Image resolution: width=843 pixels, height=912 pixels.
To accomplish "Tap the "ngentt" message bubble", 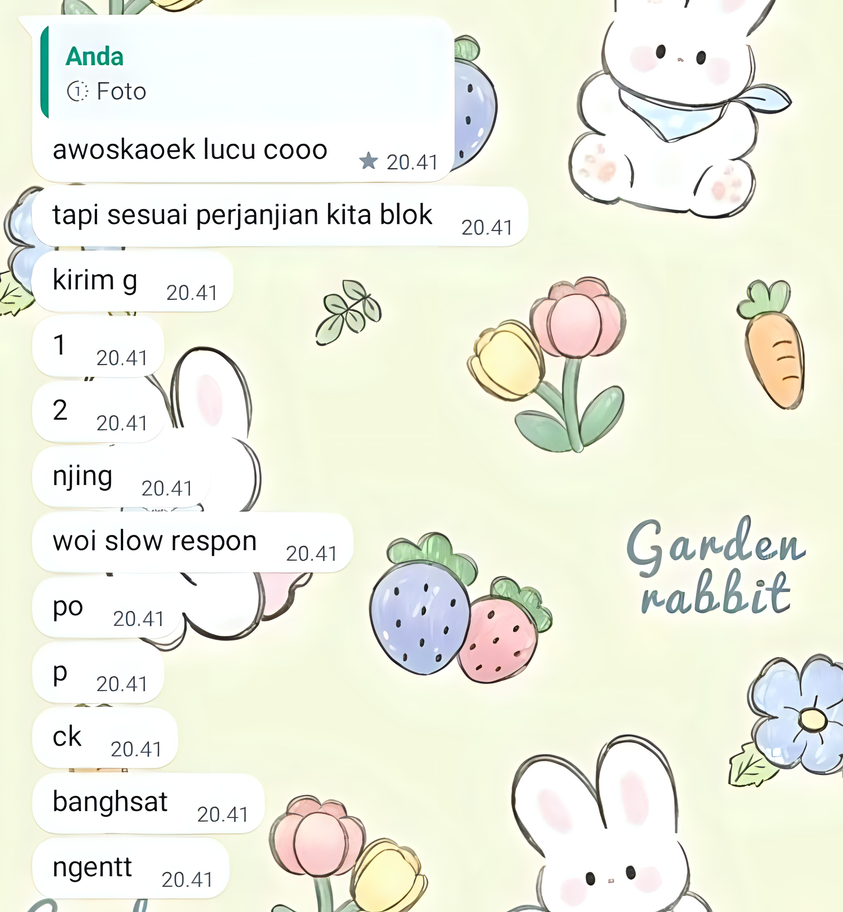I will click(x=131, y=868).
